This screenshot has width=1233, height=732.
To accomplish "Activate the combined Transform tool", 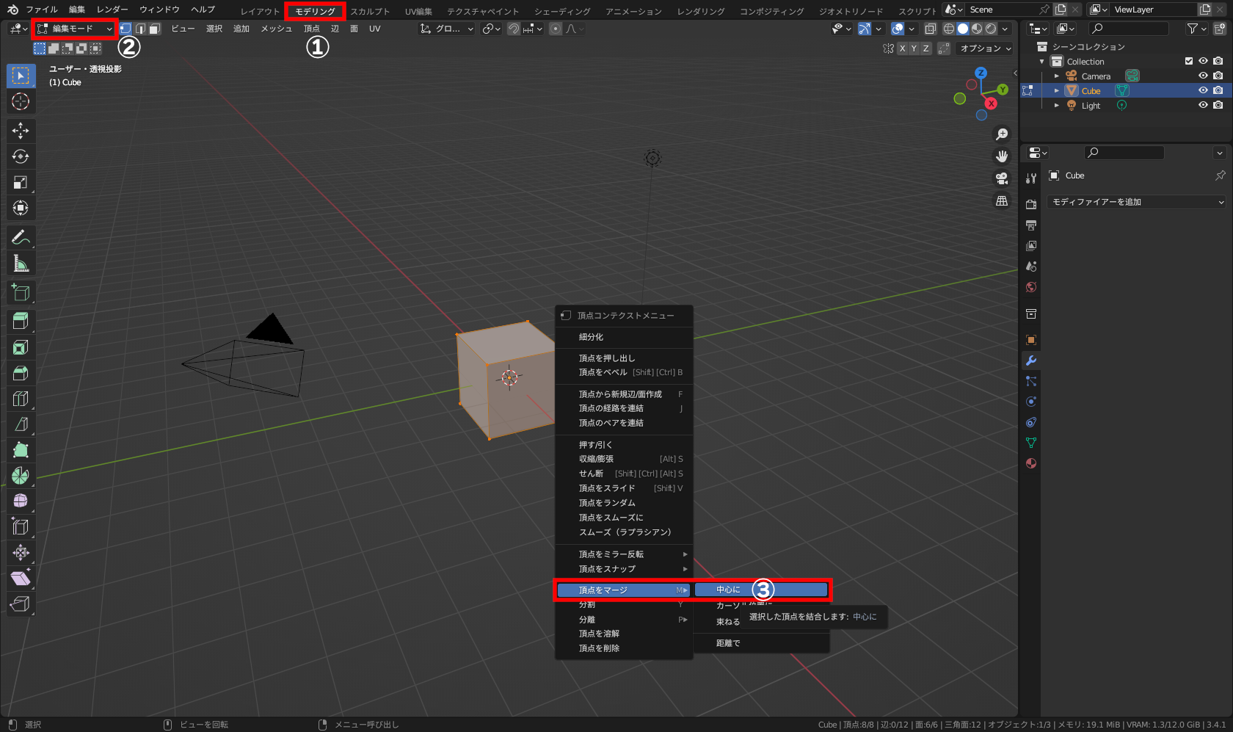I will coord(21,208).
